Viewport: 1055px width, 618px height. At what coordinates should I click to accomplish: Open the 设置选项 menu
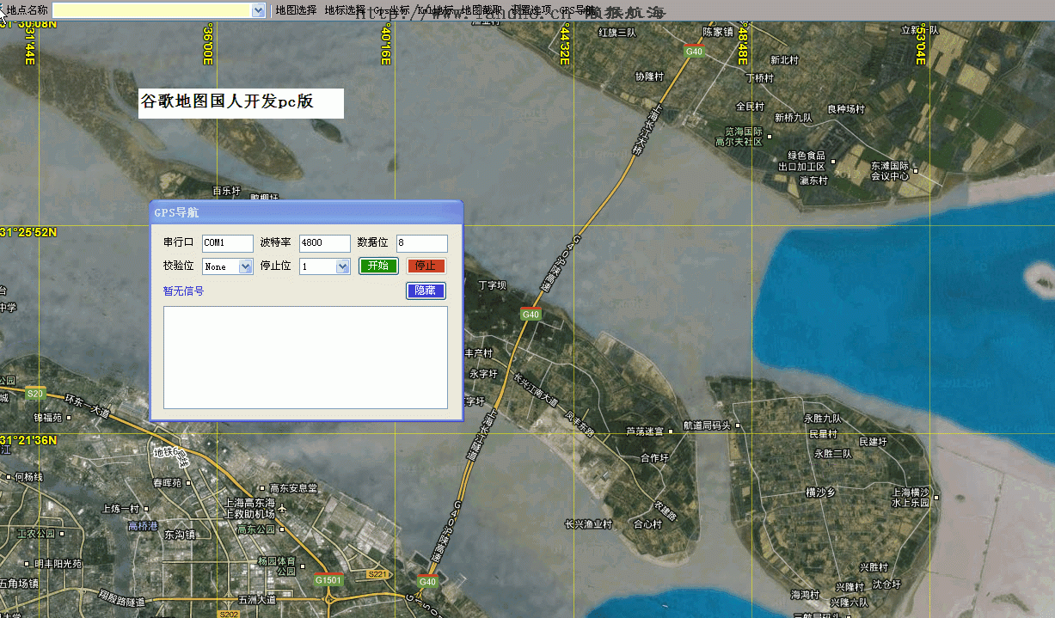point(531,10)
